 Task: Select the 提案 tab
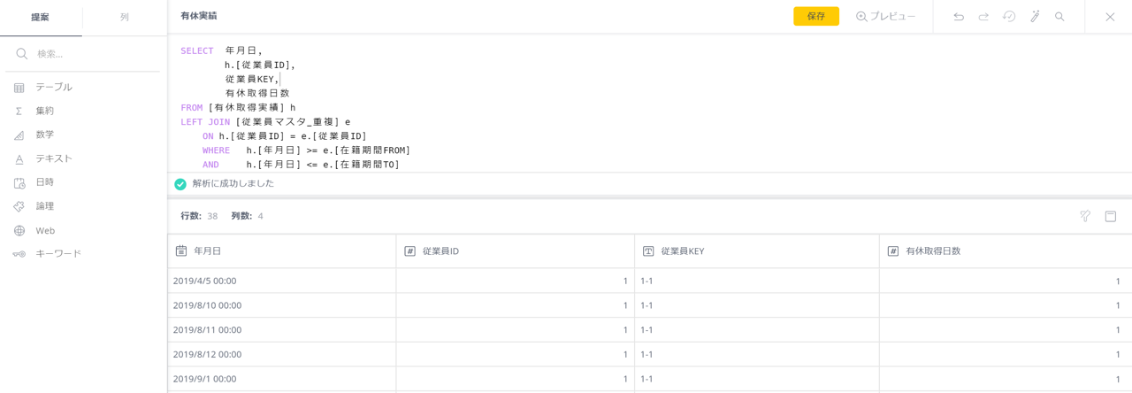(x=41, y=18)
